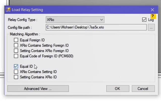Click the Matching Algorithm group label
The height and width of the screenshot is (104, 161).
click(x=25, y=34)
